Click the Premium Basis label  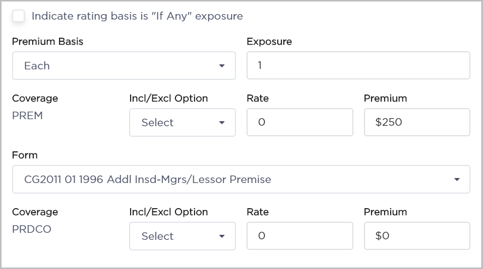(47, 42)
